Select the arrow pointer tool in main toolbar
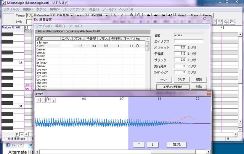244x154 pixels. coord(115,15)
